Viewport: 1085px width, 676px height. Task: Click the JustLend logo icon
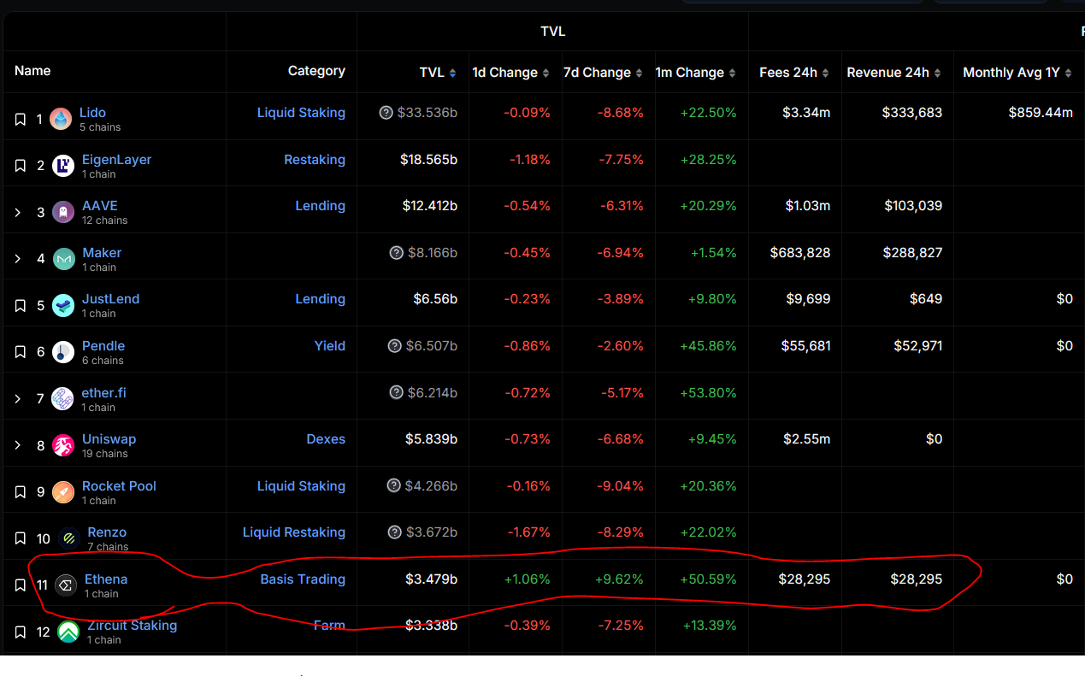click(x=63, y=306)
